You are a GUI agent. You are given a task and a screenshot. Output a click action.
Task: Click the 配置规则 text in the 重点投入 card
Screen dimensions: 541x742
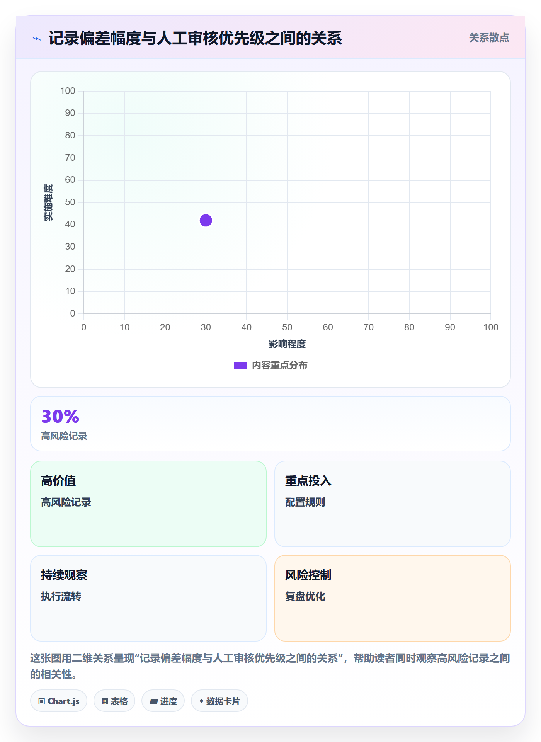305,502
